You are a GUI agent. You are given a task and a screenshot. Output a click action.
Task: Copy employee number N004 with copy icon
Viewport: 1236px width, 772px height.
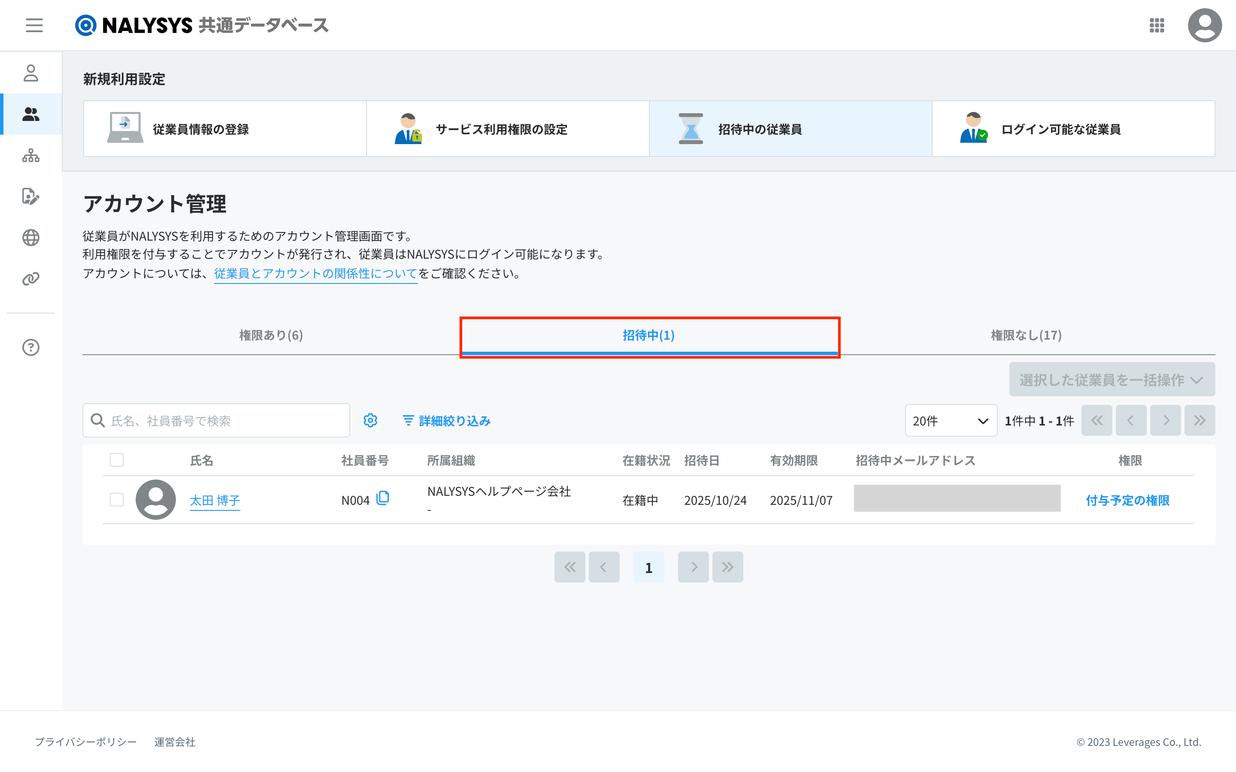[x=382, y=498]
